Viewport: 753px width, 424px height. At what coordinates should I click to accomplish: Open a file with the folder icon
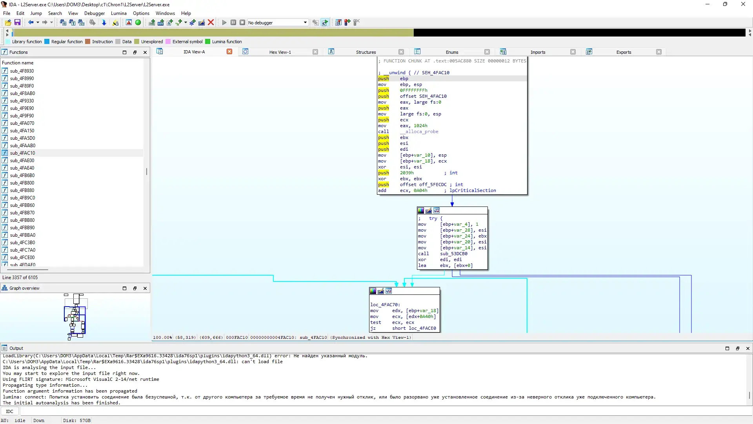[x=8, y=22]
